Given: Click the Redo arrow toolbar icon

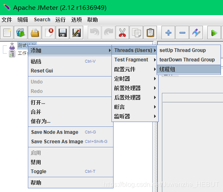Looking at the screenshot, I should click(x=108, y=33).
